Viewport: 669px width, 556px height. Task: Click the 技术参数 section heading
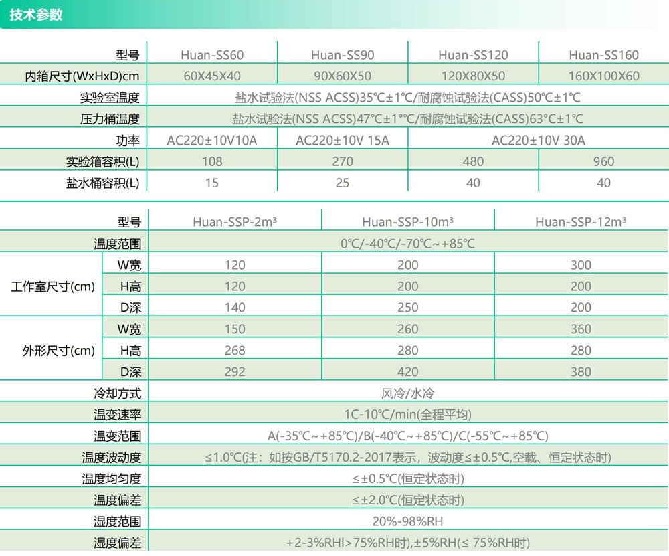36,15
